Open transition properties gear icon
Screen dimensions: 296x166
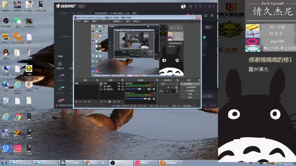176,87
